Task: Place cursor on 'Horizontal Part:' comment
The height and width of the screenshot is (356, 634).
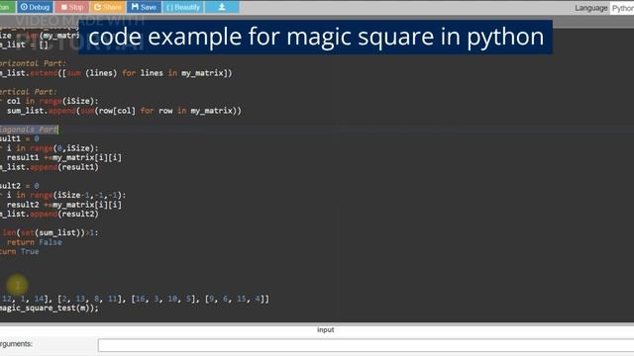Action: point(33,63)
